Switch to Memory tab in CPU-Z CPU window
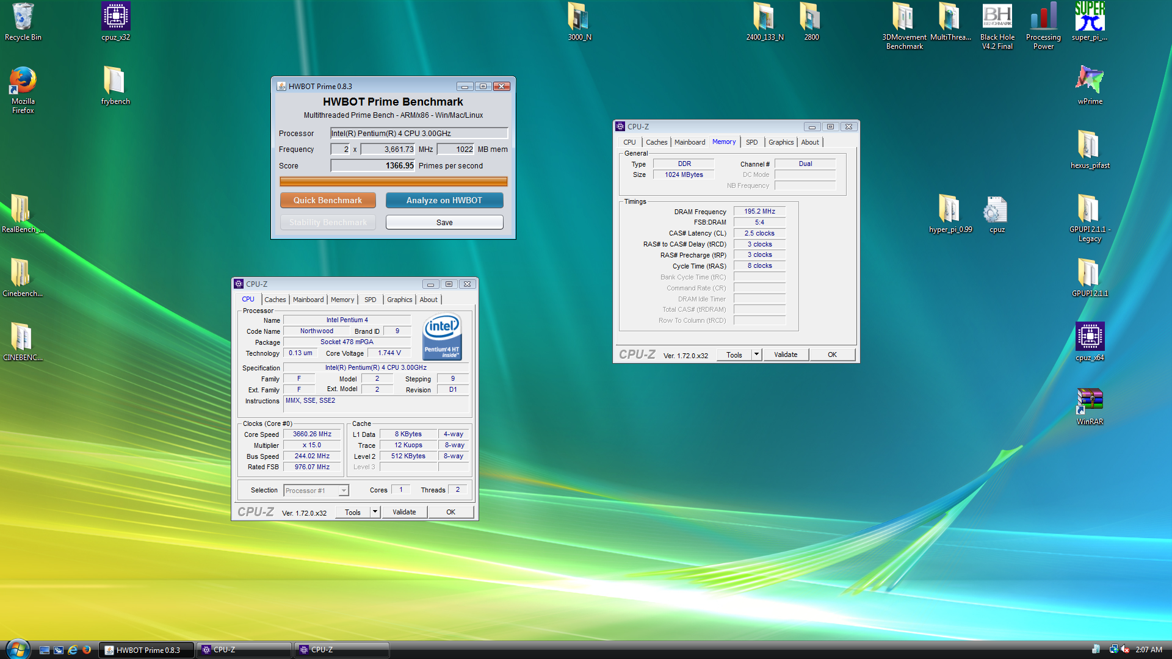The image size is (1172, 659). coord(342,300)
